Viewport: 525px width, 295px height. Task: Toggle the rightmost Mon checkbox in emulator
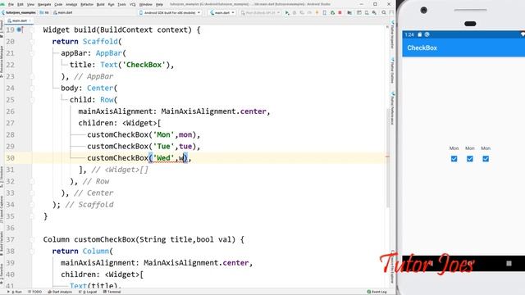point(486,159)
